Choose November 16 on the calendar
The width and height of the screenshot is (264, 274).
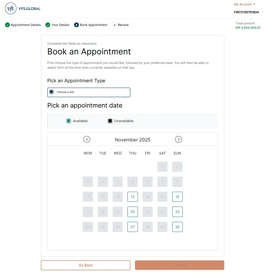pos(177,197)
